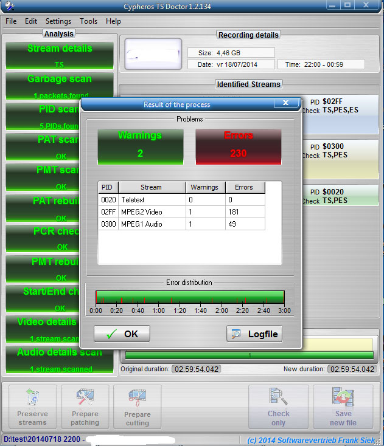Click the PMT scan analysis button
The image size is (384, 446).
point(43,177)
